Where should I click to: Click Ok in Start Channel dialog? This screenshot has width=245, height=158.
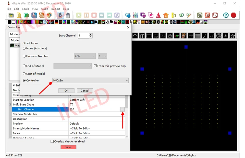tap(66, 91)
